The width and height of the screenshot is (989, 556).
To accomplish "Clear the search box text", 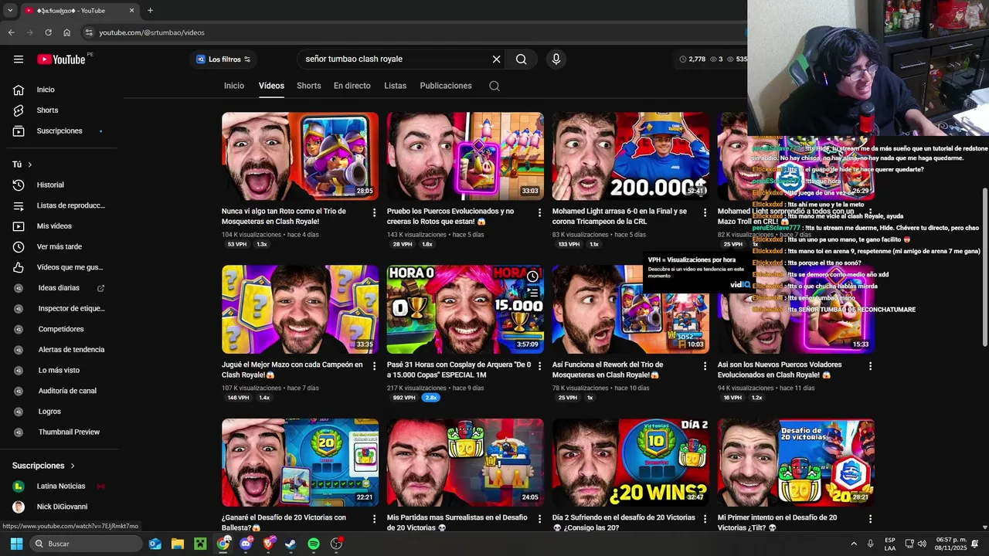I will coord(496,59).
